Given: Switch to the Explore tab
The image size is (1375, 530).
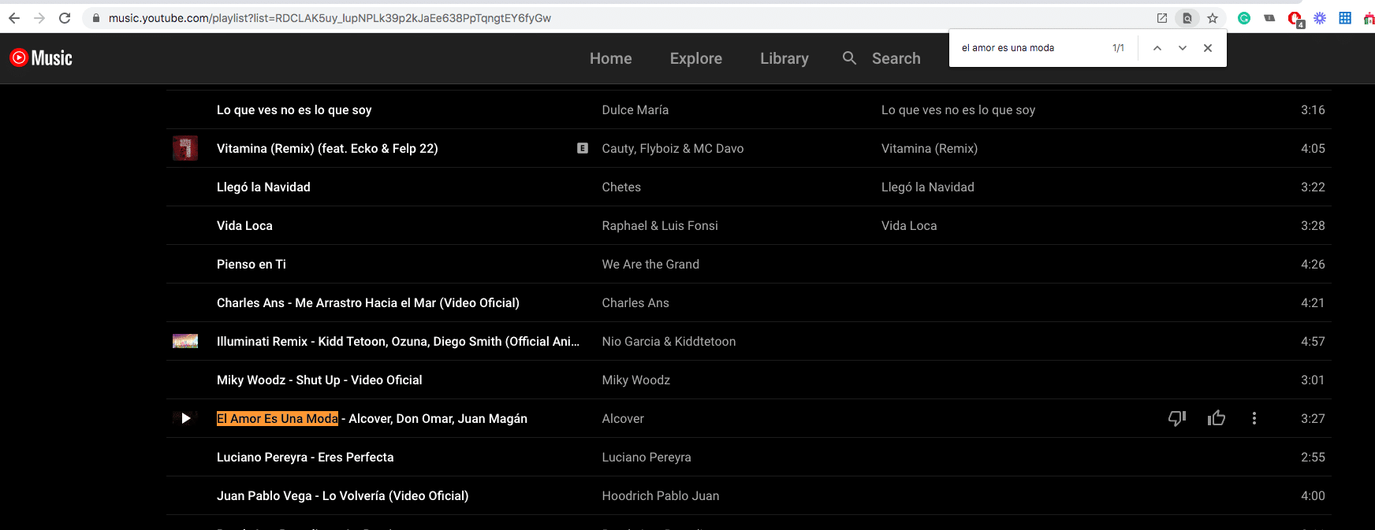Looking at the screenshot, I should coord(695,58).
